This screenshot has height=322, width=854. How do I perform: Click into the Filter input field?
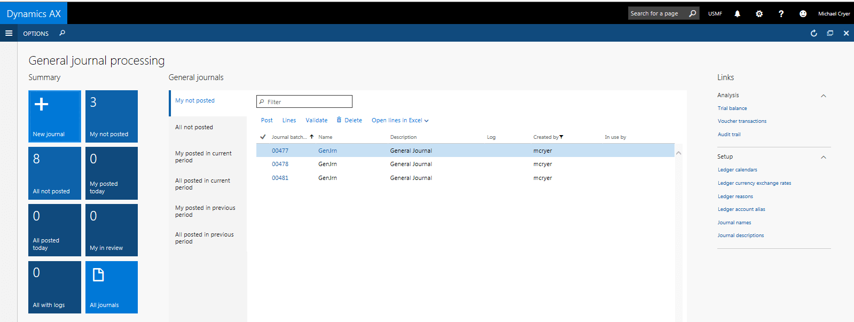(308, 101)
